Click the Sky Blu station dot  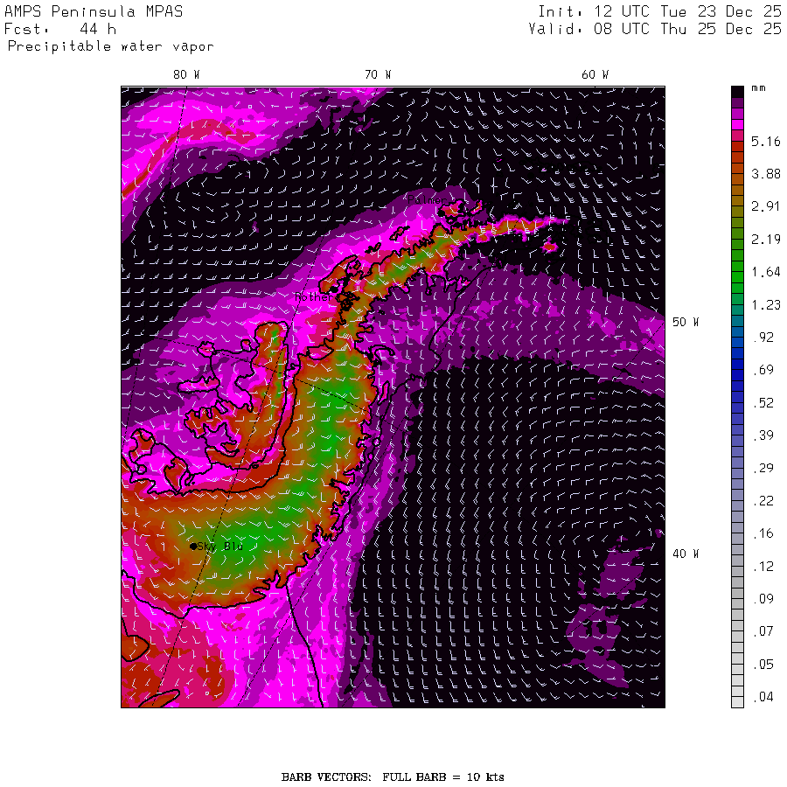tap(193, 546)
